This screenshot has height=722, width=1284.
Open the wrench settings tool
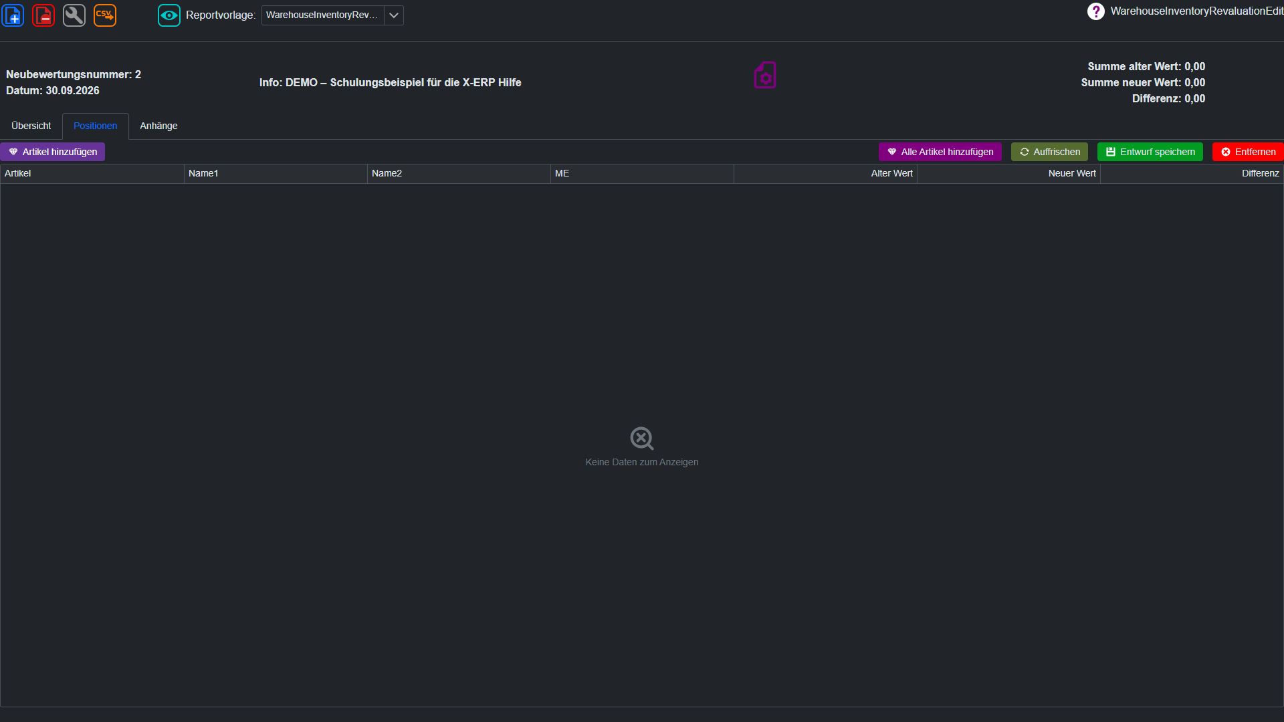pos(74,15)
